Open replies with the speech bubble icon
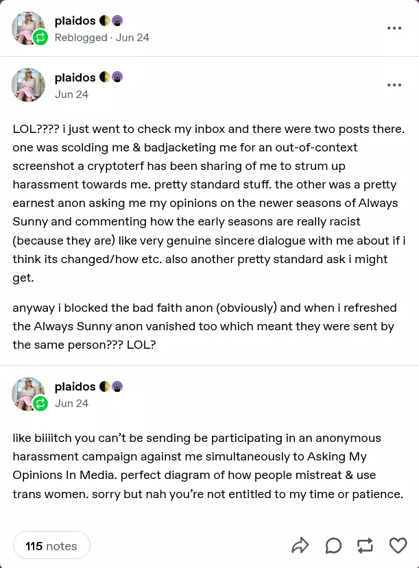This screenshot has width=419, height=568. point(333,545)
